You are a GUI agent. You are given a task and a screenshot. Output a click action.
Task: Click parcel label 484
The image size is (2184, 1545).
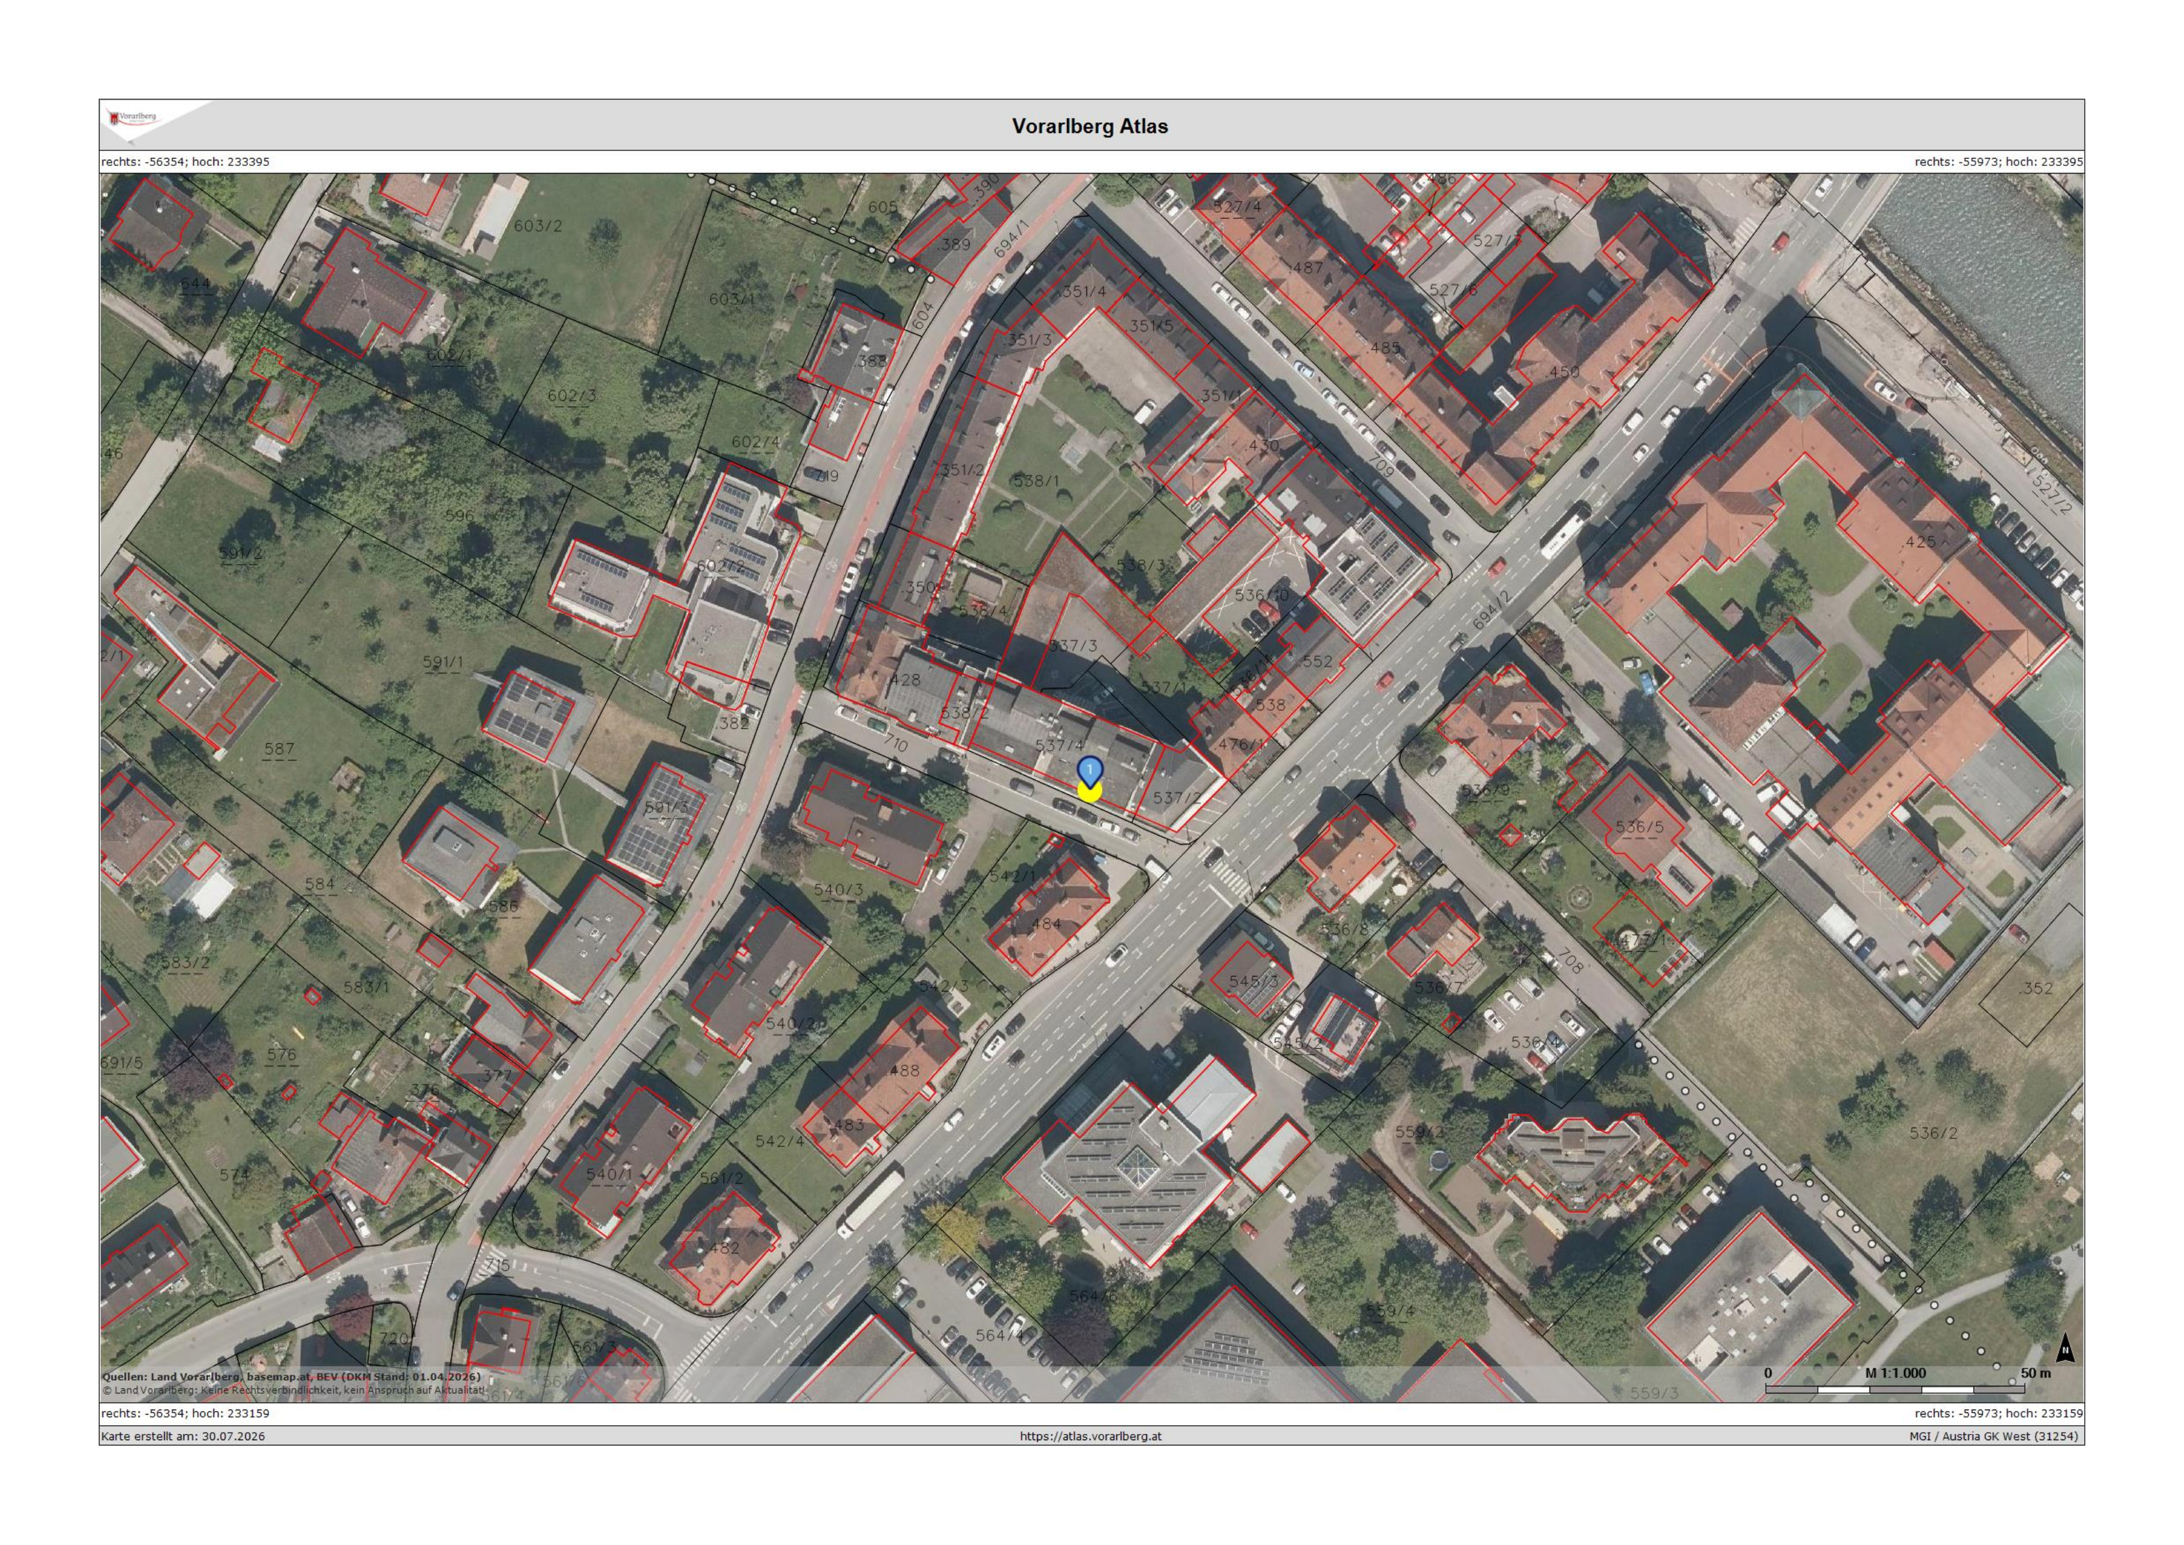1045,924
